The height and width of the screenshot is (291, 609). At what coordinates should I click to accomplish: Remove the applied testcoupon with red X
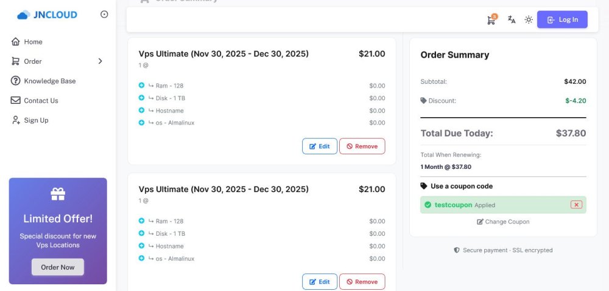[576, 205]
